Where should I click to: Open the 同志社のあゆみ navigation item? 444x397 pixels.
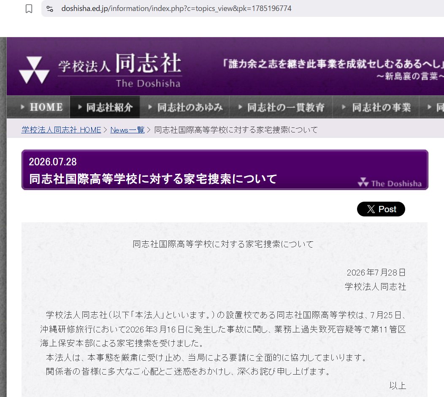184,107
